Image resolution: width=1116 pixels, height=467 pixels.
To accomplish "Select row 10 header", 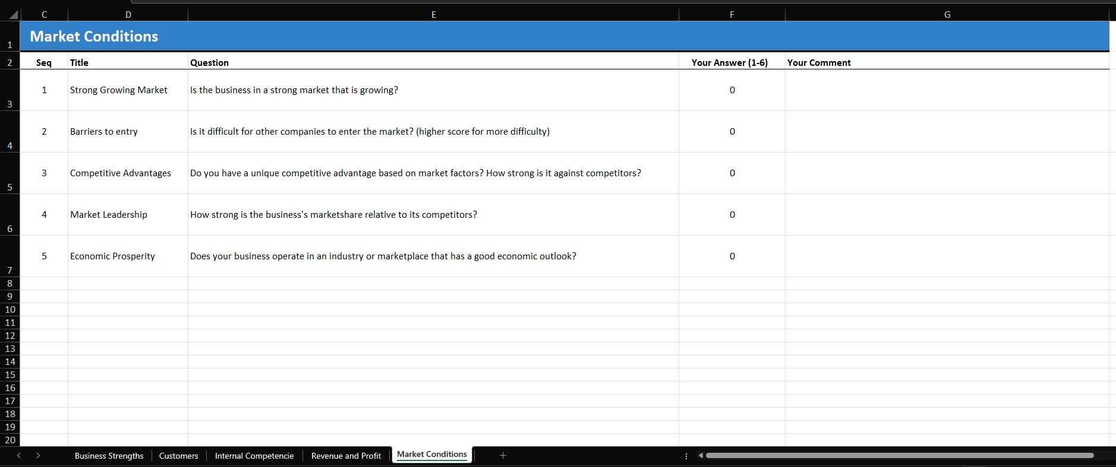I will [10, 310].
